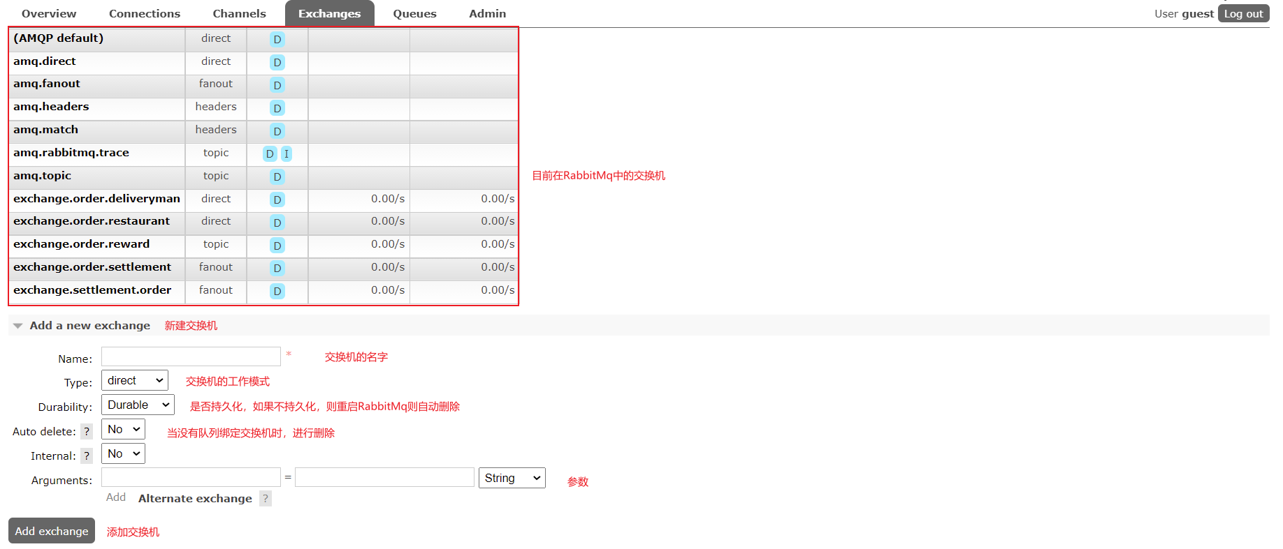Open the (AMQP default) exchange

coord(58,38)
